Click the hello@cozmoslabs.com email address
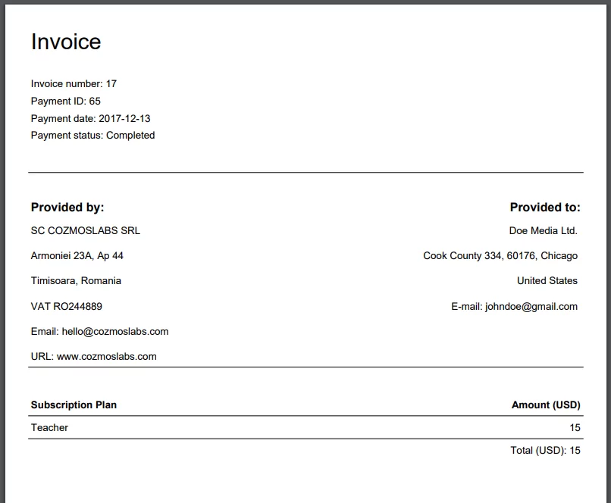The image size is (611, 503). 115,332
